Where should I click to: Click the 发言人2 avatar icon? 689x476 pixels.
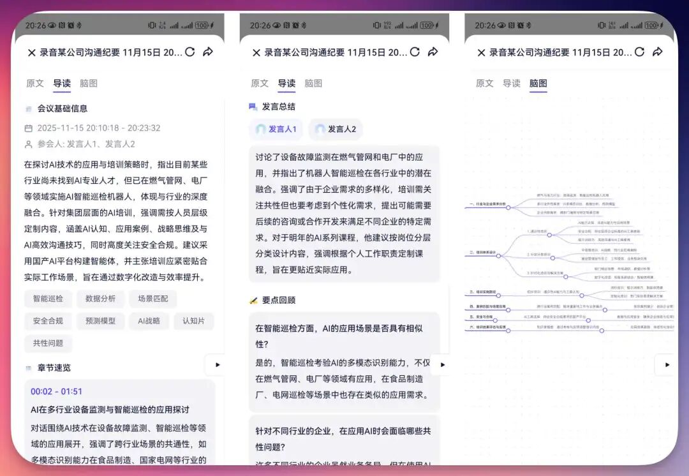tap(320, 130)
